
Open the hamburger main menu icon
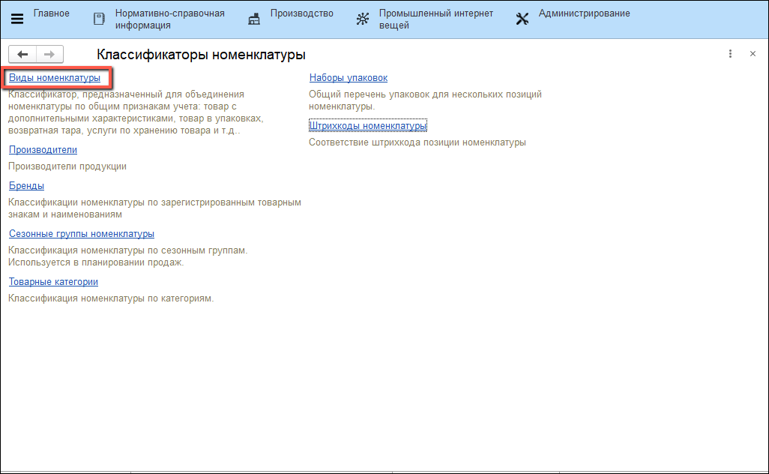17,19
